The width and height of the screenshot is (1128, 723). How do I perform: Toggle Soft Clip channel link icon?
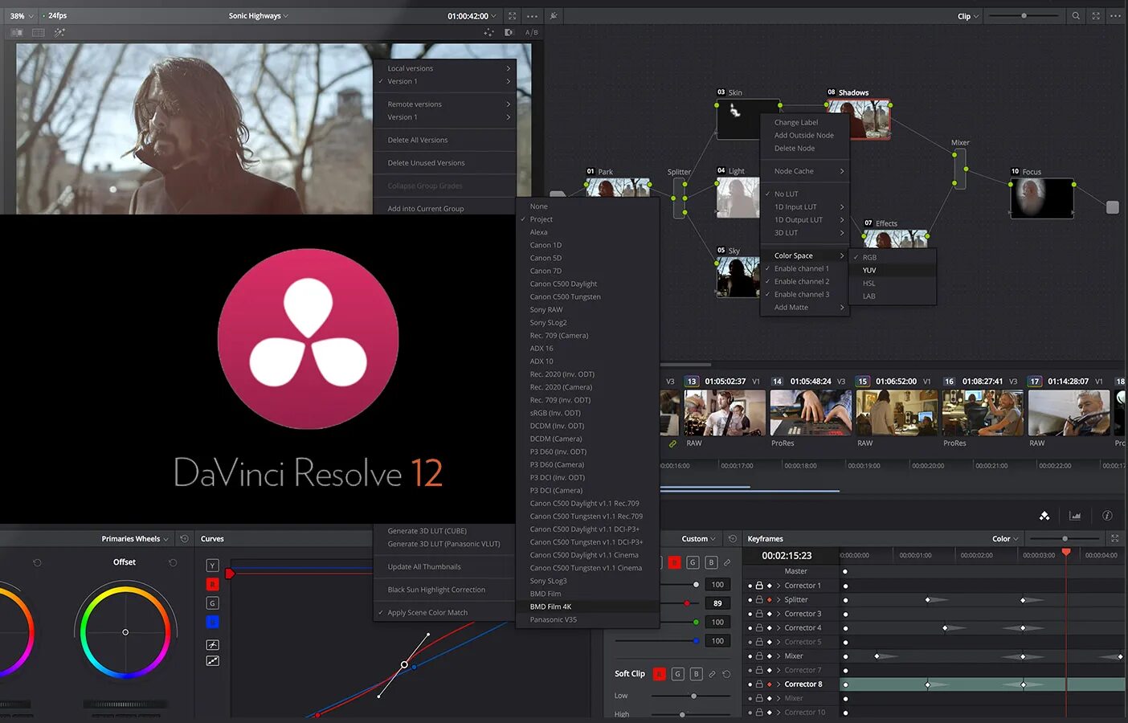pyautogui.click(x=712, y=674)
